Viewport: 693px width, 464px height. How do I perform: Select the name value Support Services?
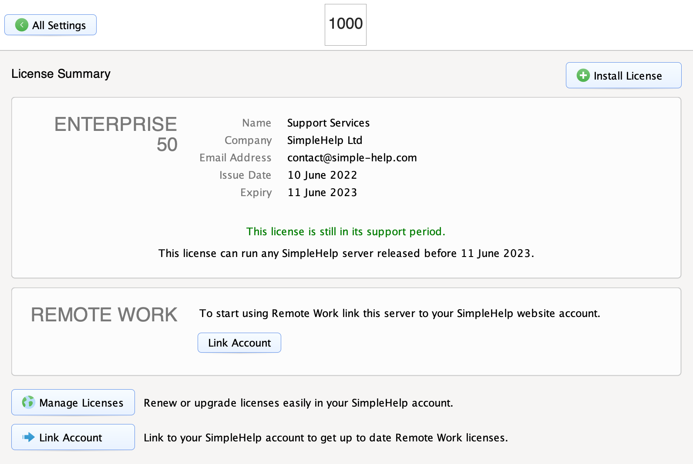(x=329, y=123)
